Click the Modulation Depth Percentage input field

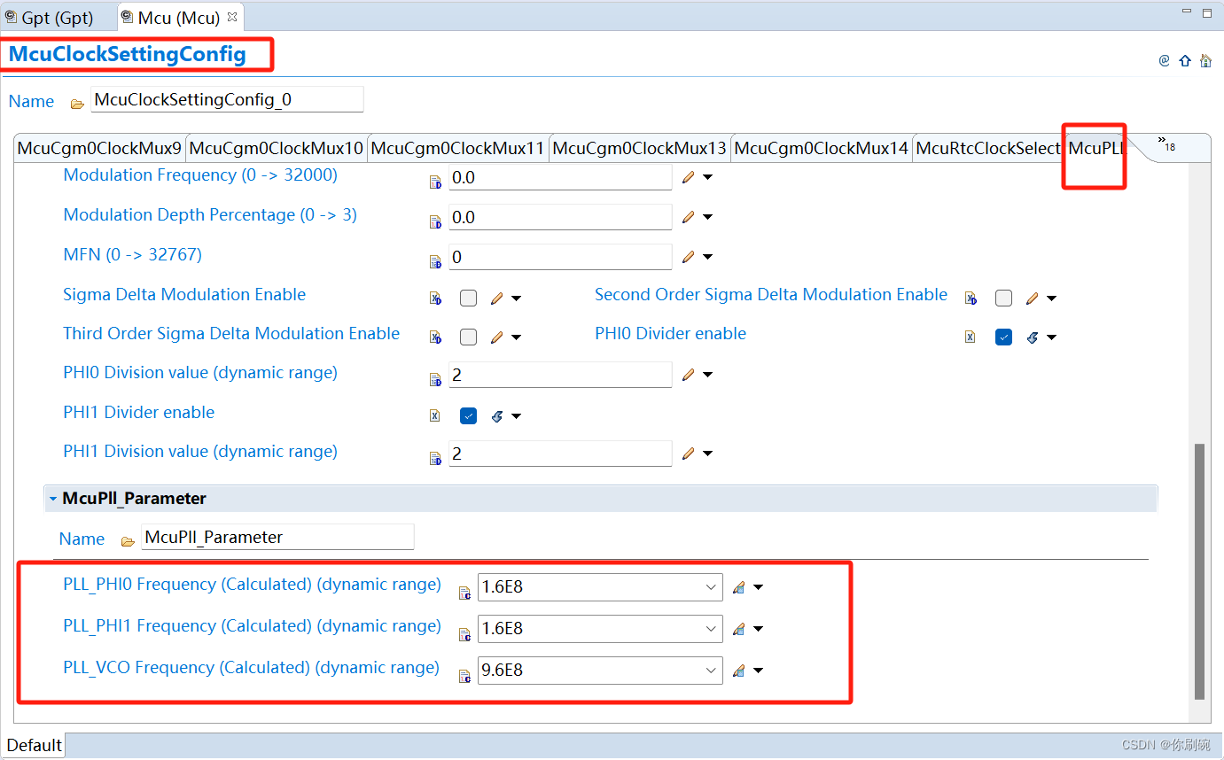[x=560, y=217]
